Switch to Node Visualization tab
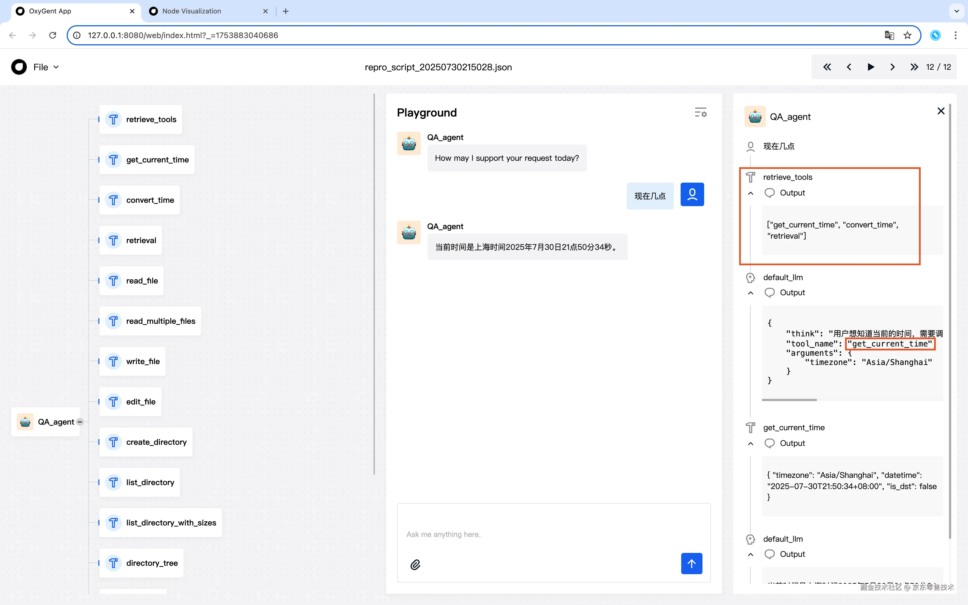The width and height of the screenshot is (968, 605). point(192,11)
